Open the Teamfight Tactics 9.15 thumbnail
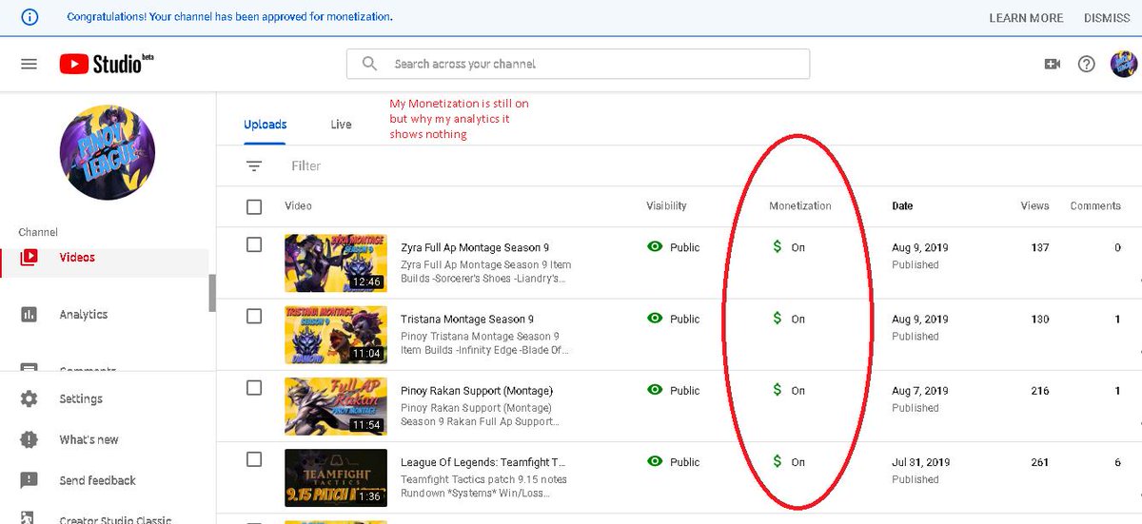Screen dimensions: 1142x524 [336, 477]
